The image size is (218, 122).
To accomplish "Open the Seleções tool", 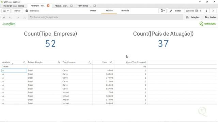I will point(192,17).
